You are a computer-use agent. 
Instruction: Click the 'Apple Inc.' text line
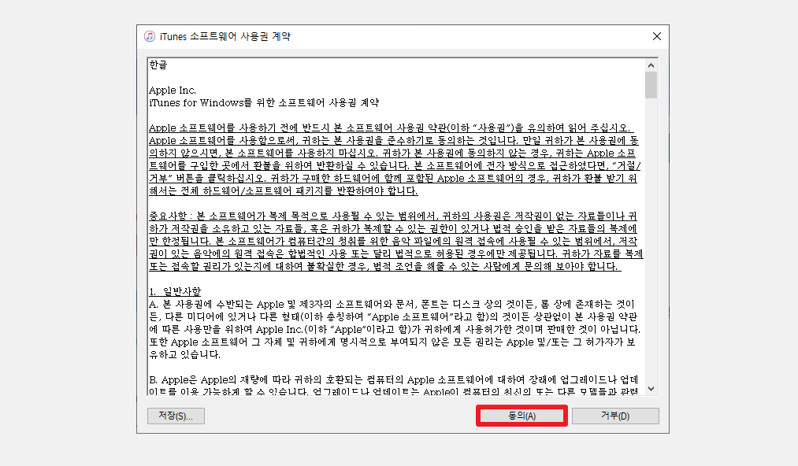coord(173,90)
